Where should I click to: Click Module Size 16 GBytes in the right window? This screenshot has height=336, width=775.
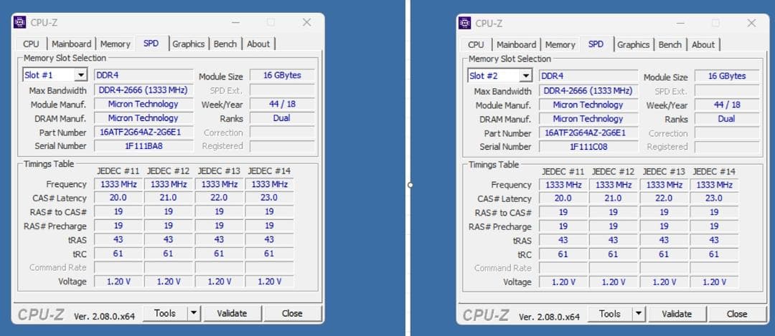(x=726, y=76)
